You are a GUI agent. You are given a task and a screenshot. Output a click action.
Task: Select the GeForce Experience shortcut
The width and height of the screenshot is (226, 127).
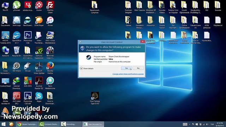point(39,53)
